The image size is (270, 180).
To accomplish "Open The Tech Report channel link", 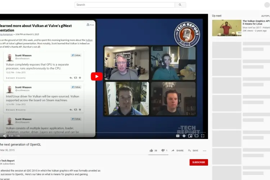I will (7, 161).
